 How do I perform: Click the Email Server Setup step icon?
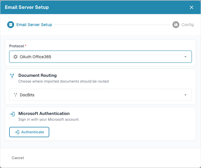pos(11,25)
